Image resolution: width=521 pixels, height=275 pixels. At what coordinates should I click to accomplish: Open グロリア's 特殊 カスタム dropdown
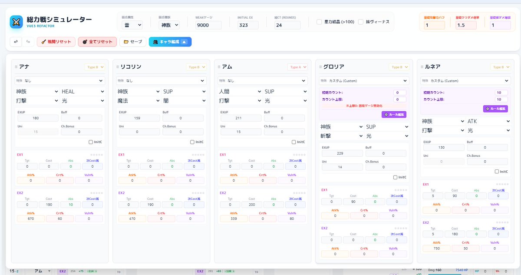tap(365, 81)
